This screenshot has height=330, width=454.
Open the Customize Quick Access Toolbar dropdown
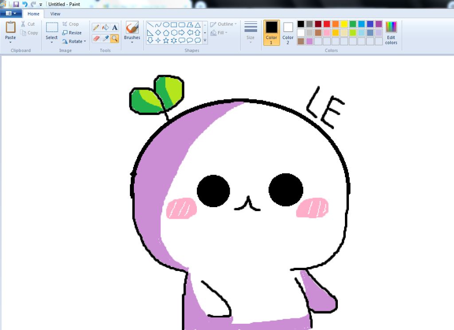(41, 4)
